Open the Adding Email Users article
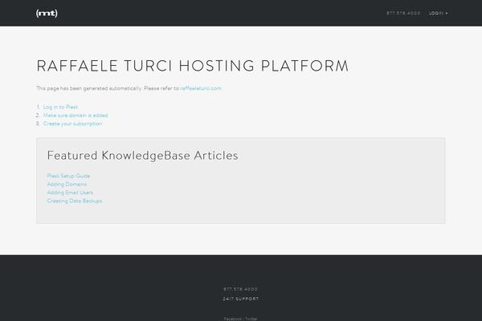 point(70,193)
